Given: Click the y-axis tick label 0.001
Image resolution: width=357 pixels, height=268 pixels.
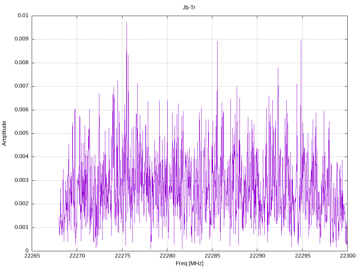Looking at the screenshot, I should click(x=22, y=227).
